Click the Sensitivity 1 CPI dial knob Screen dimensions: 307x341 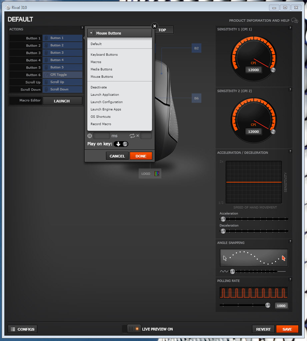[x=273, y=70]
